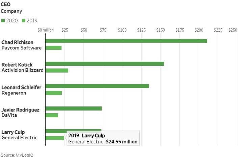Select Chad Richison's 2020 compensation bar

126,41
